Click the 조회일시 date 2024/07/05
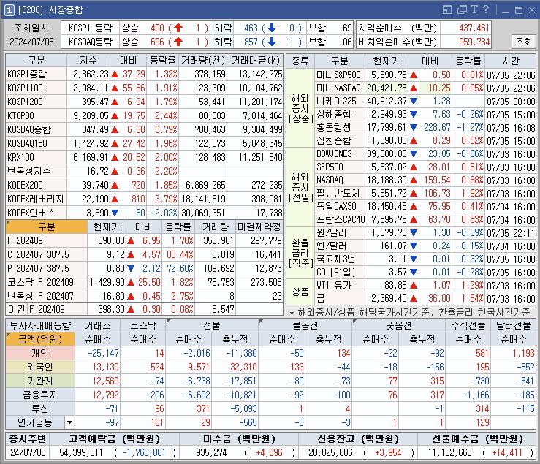 tap(31, 42)
